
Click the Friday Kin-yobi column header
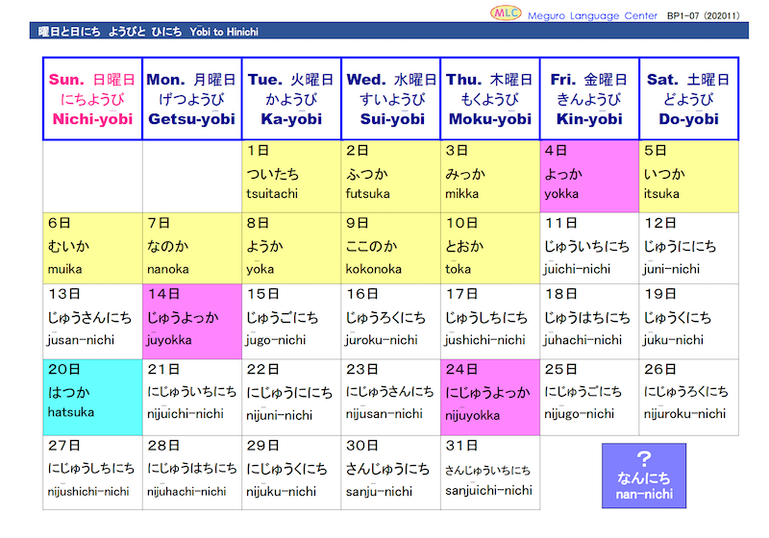click(x=589, y=99)
